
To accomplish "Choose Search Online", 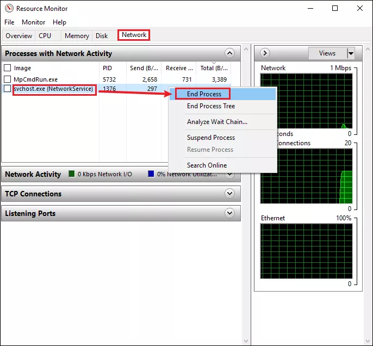I will [x=207, y=165].
